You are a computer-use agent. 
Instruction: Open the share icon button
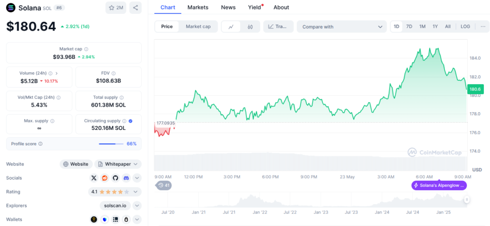click(135, 8)
